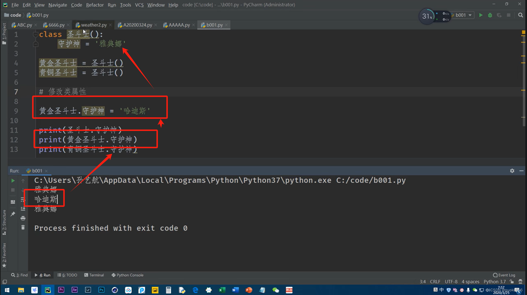The width and height of the screenshot is (527, 295).
Task: Click the 31% memory accelerator widget
Action: (427, 16)
